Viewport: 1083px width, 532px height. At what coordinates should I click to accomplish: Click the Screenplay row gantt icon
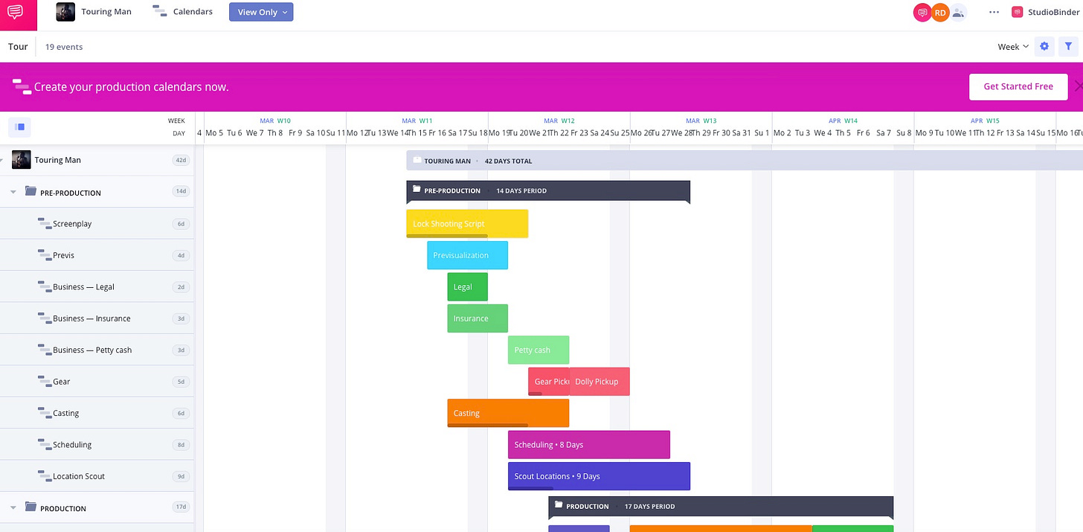point(44,223)
